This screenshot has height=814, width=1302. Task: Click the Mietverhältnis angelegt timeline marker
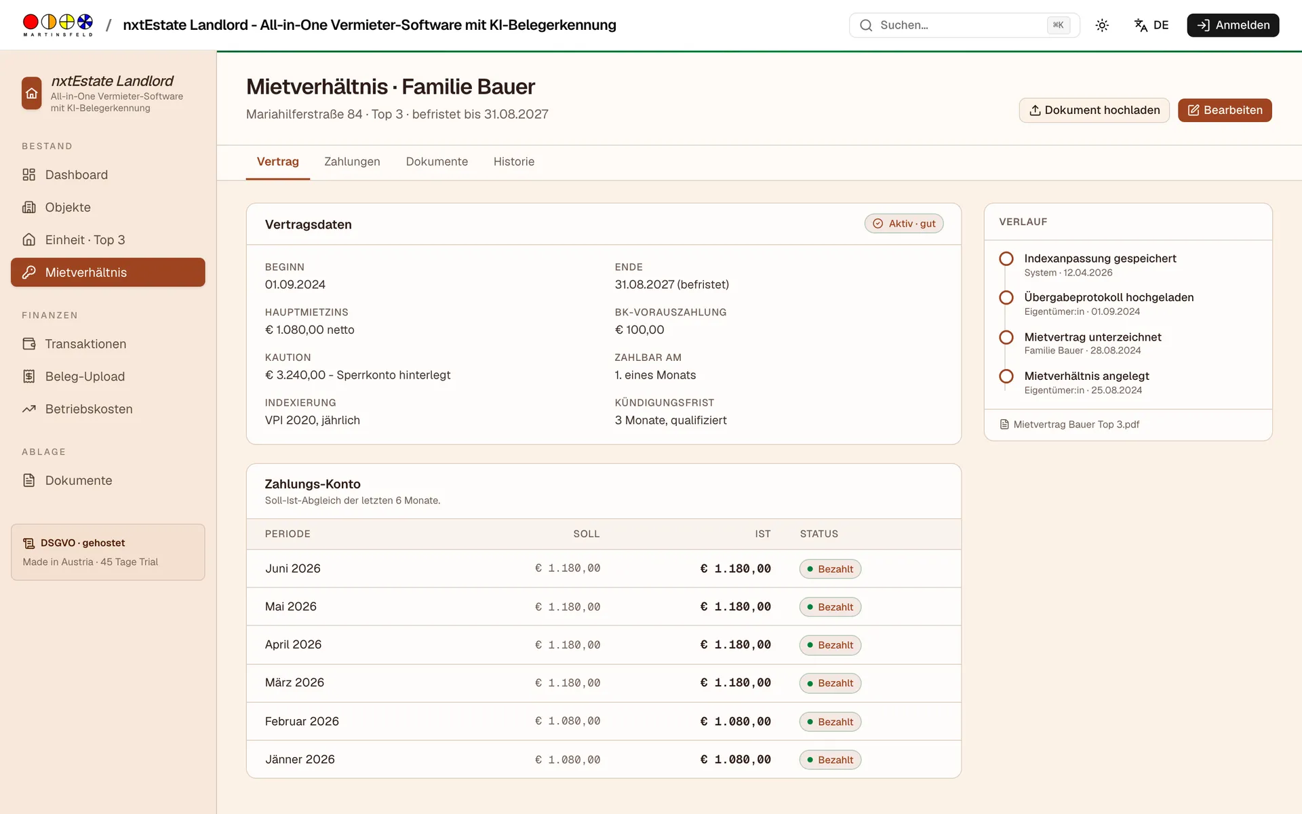[1006, 376]
